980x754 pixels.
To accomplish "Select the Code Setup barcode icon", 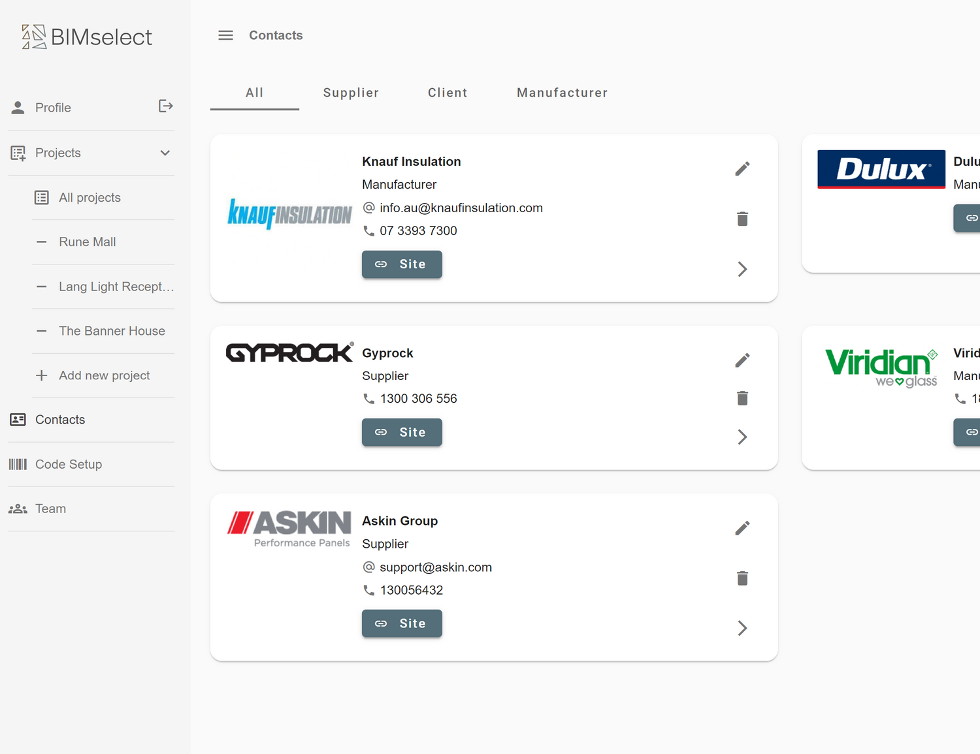I will tap(18, 464).
